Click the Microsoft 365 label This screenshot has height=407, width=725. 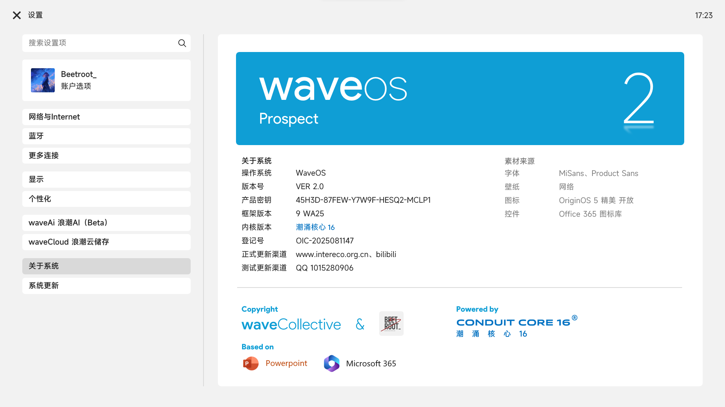click(371, 364)
